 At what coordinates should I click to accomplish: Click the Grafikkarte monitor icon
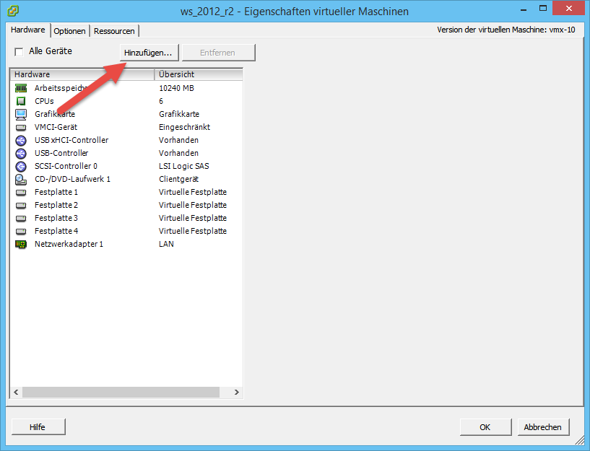click(x=21, y=114)
